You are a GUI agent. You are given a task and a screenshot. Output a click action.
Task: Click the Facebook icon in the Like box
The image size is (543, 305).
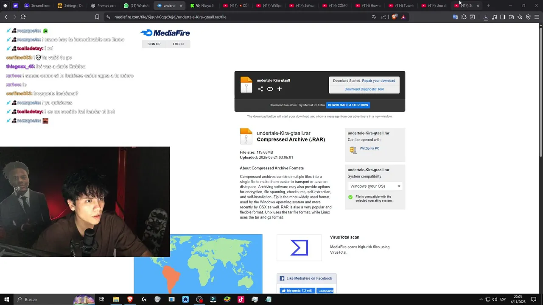[282, 278]
